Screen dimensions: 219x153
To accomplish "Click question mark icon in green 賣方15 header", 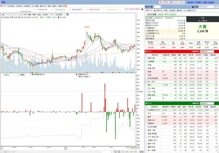I will point(191,103).
